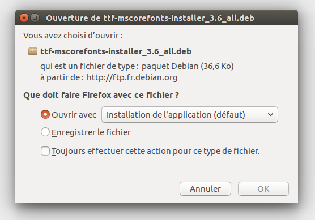Click the Vous avez choisi d'ouvrir text
The width and height of the screenshot is (315, 220).
click(x=73, y=36)
